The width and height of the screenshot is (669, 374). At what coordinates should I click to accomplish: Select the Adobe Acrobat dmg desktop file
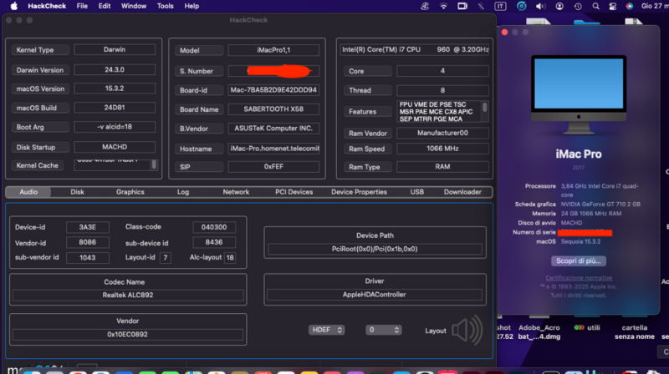click(539, 331)
